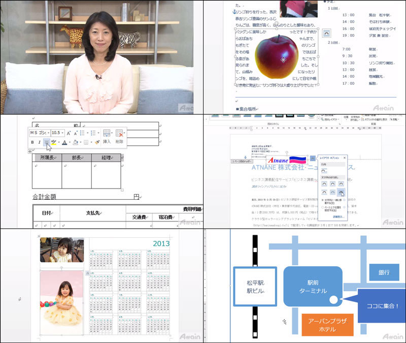406x343 pixels.
Task: Open the 文字列の折り返し ribbon menu
Action: pyautogui.click(x=355, y=118)
